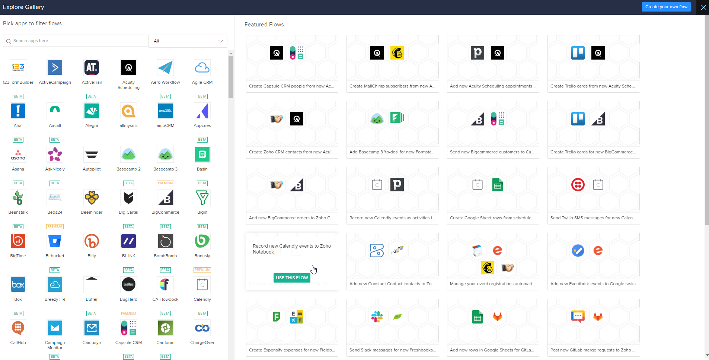The image size is (709, 360).
Task: Close the Explore Gallery panel
Action: 703,7
